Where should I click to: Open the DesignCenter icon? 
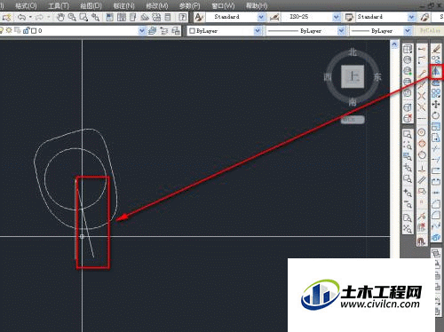[122, 17]
